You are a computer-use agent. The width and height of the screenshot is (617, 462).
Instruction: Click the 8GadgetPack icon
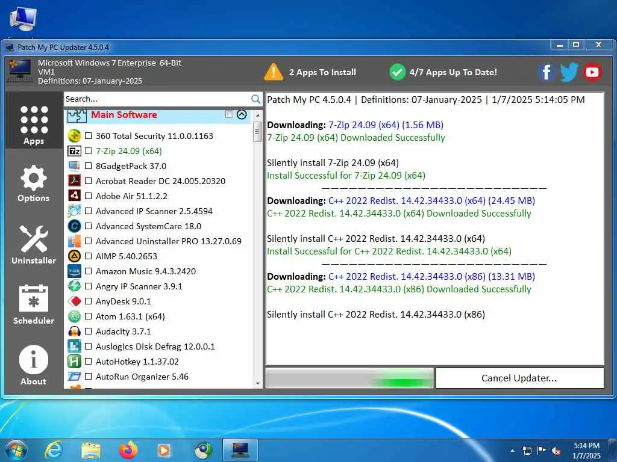pos(74,166)
